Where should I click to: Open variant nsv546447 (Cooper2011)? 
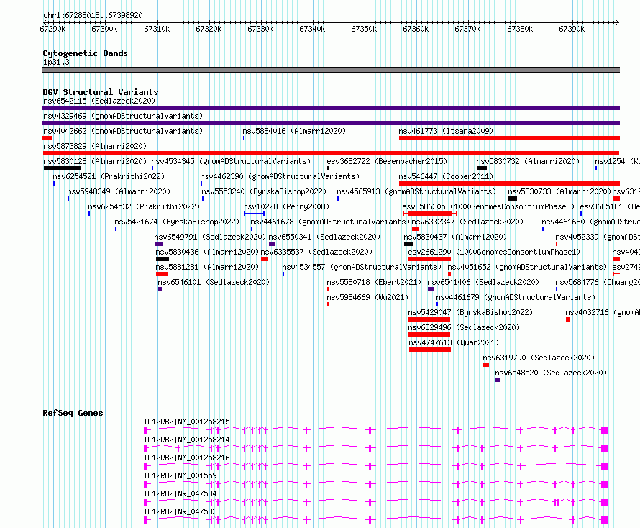pos(446,176)
